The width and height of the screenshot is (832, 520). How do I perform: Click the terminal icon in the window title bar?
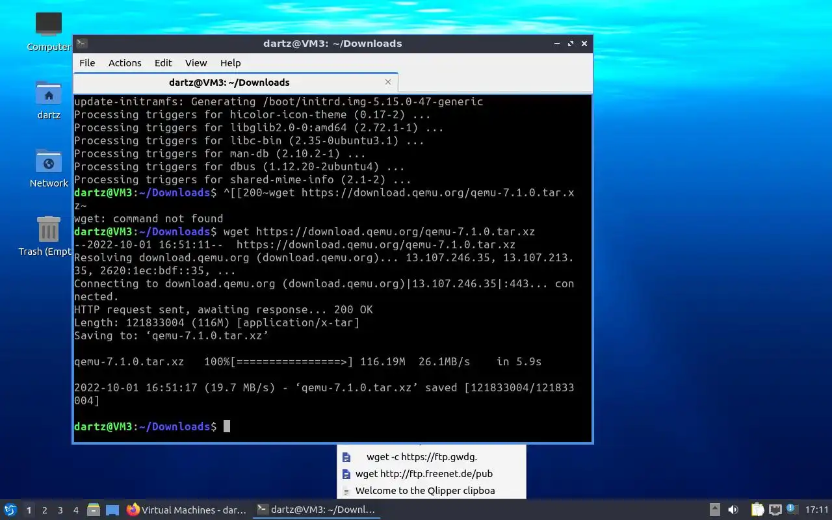pyautogui.click(x=82, y=44)
